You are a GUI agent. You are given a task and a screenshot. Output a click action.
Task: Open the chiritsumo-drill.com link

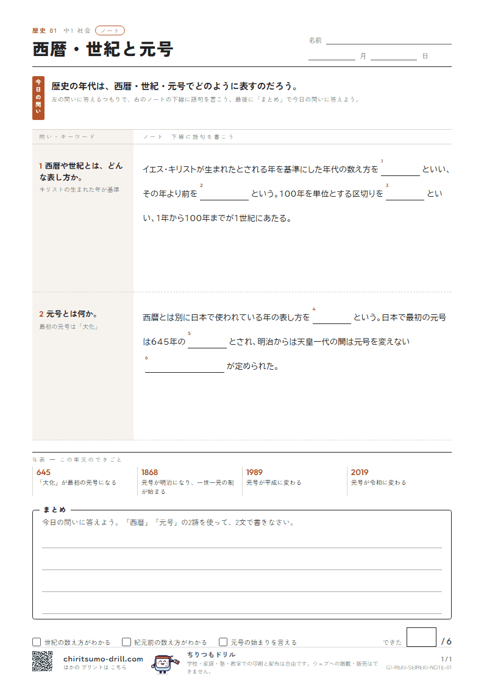103,658
